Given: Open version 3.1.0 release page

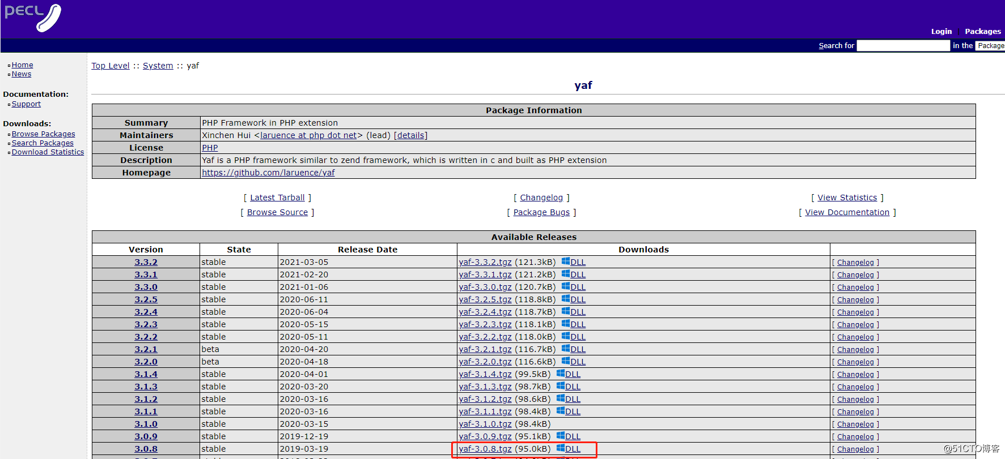Looking at the screenshot, I should coord(146,424).
